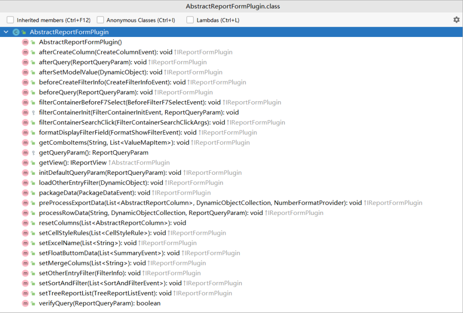Click method icon beside packageData

click(x=25, y=193)
